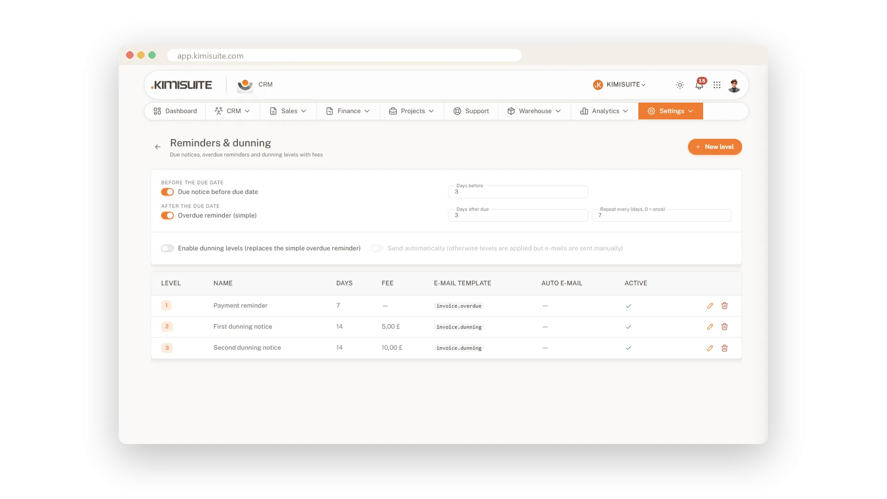The width and height of the screenshot is (887, 499).
Task: Open the user profile avatar
Action: tap(734, 85)
